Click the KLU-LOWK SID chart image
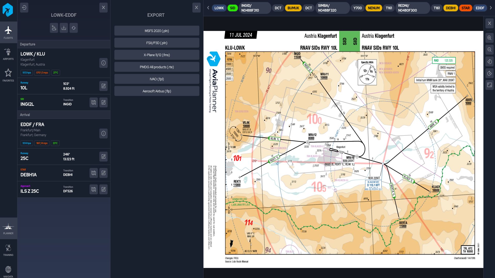495x278 pixels. pos(343,149)
